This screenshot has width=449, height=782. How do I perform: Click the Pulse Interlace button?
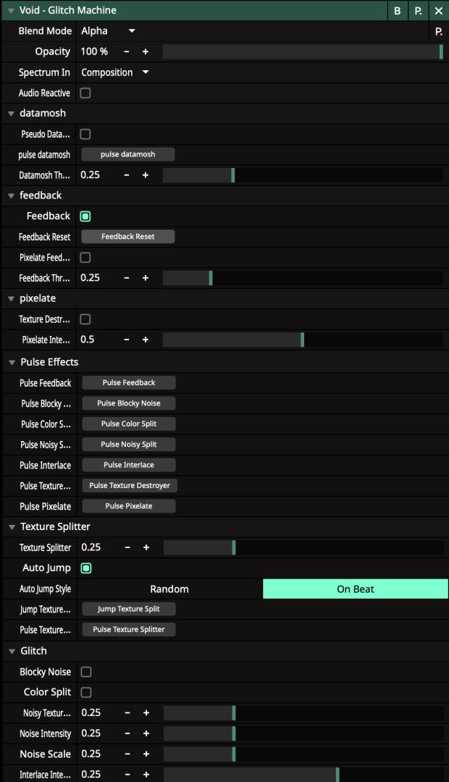tap(129, 465)
